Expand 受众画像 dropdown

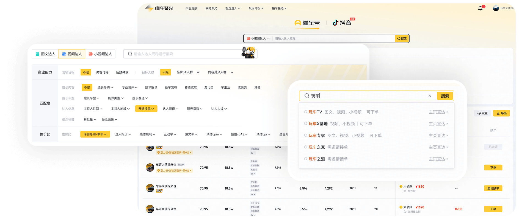tap(109, 120)
